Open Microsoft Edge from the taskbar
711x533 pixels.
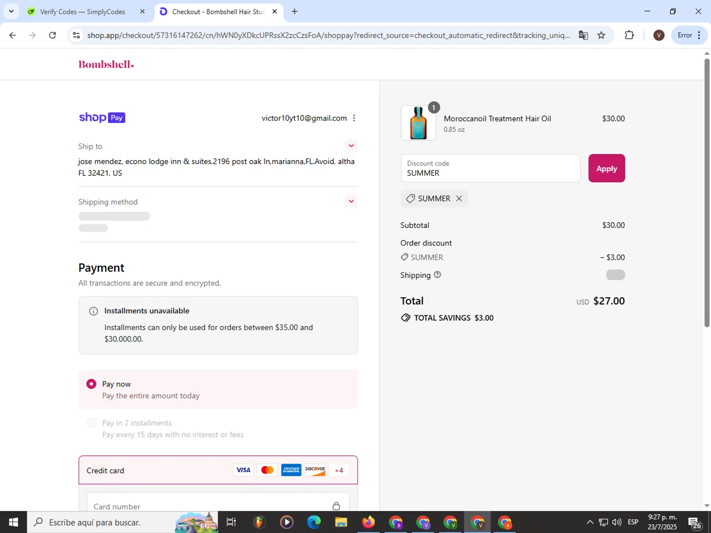tap(314, 522)
